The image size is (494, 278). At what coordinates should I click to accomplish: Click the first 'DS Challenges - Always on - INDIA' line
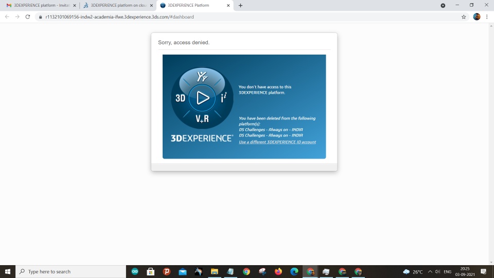tap(271, 130)
